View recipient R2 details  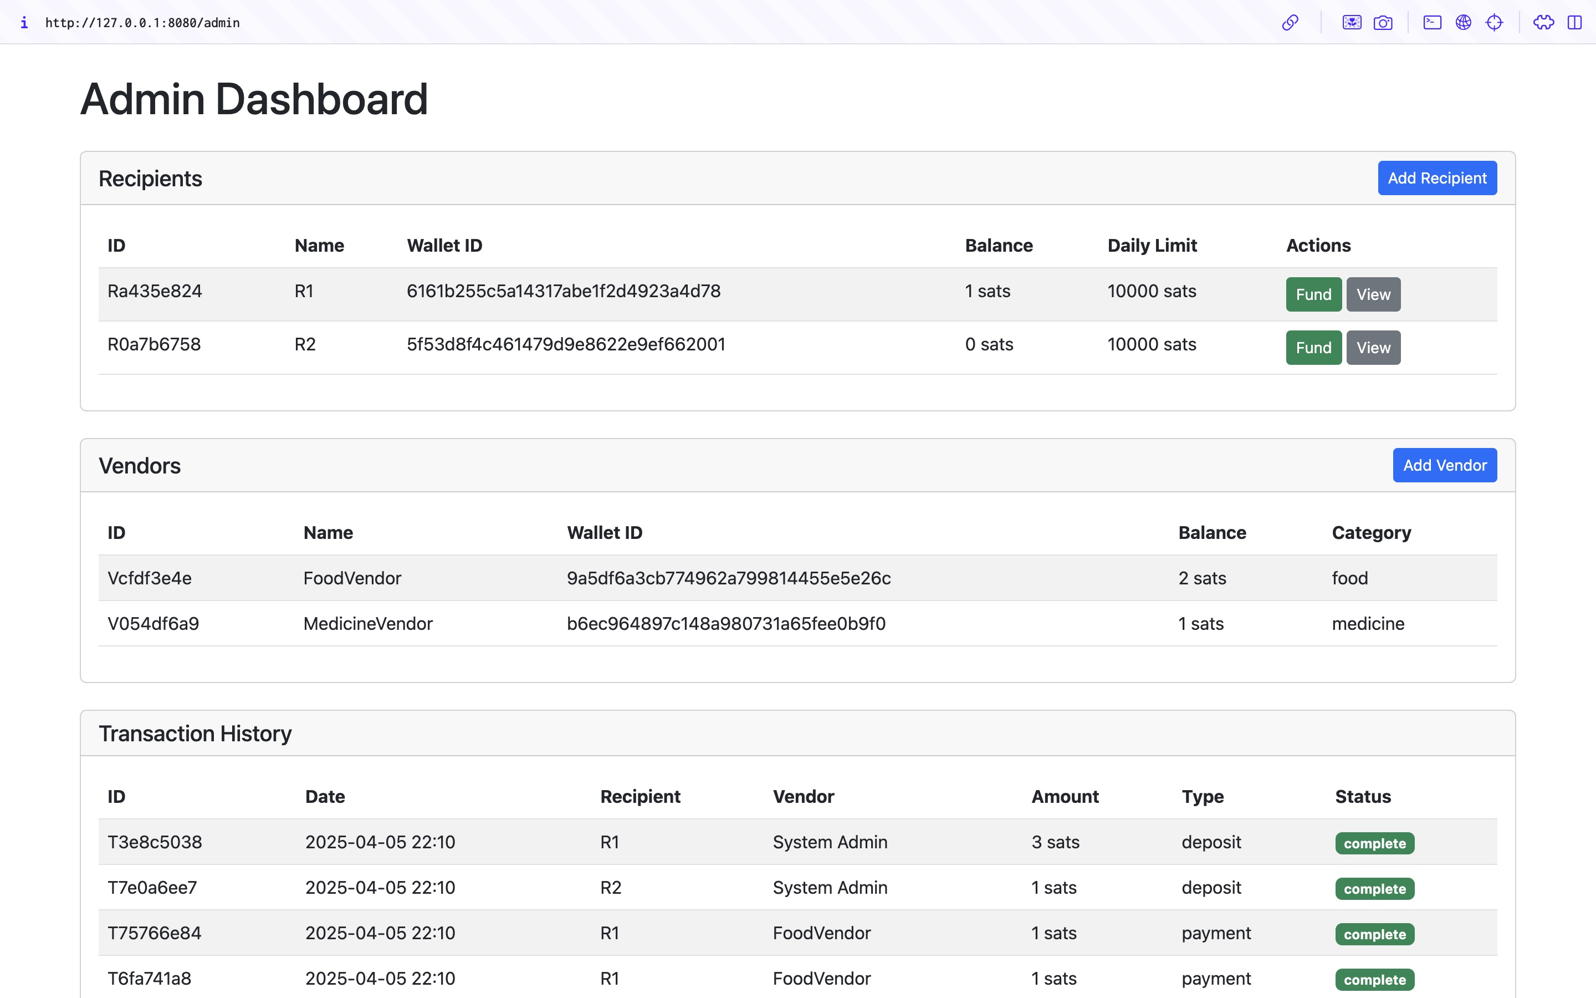[1373, 348]
